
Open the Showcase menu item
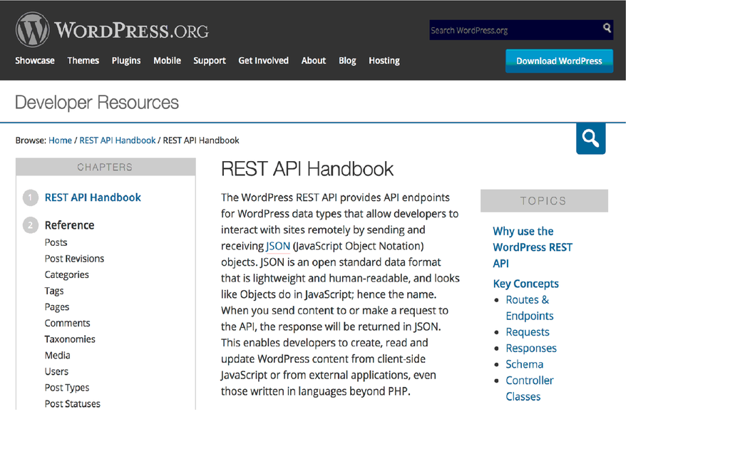[35, 61]
